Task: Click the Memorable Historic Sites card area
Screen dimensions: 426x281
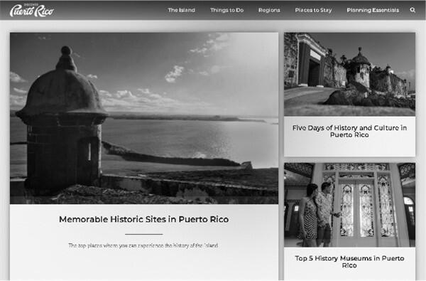Action: [x=144, y=157]
